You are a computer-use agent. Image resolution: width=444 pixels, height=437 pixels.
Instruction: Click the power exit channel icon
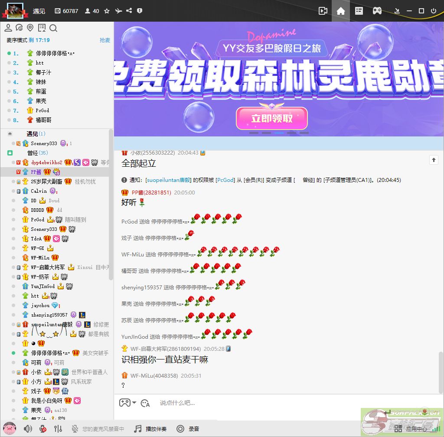(433, 11)
